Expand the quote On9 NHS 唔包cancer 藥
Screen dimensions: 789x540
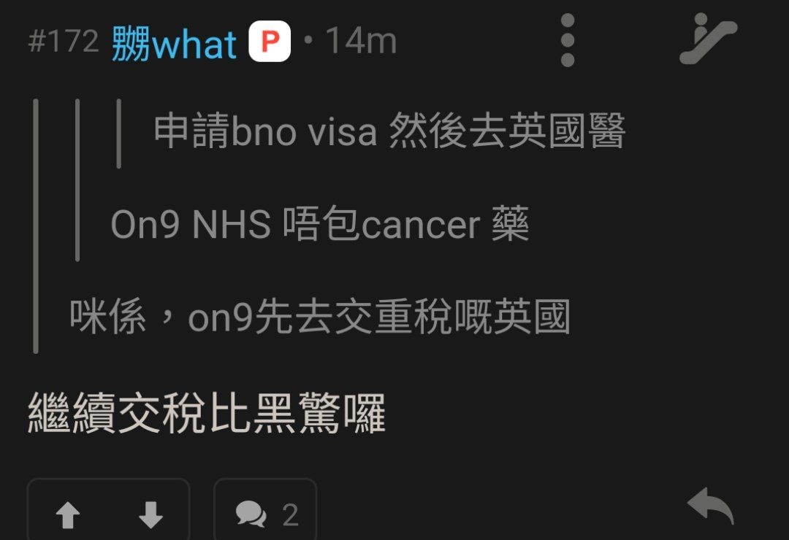(320, 224)
